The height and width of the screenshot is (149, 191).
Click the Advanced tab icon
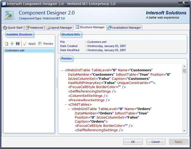pos(28,28)
